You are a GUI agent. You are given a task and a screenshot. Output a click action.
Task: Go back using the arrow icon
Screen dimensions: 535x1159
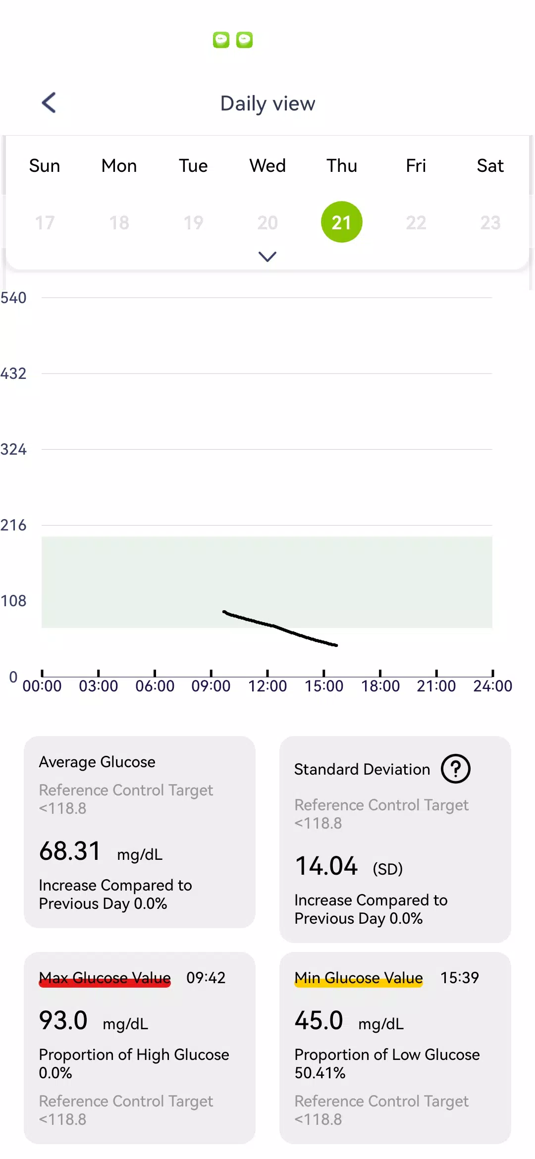pos(49,103)
